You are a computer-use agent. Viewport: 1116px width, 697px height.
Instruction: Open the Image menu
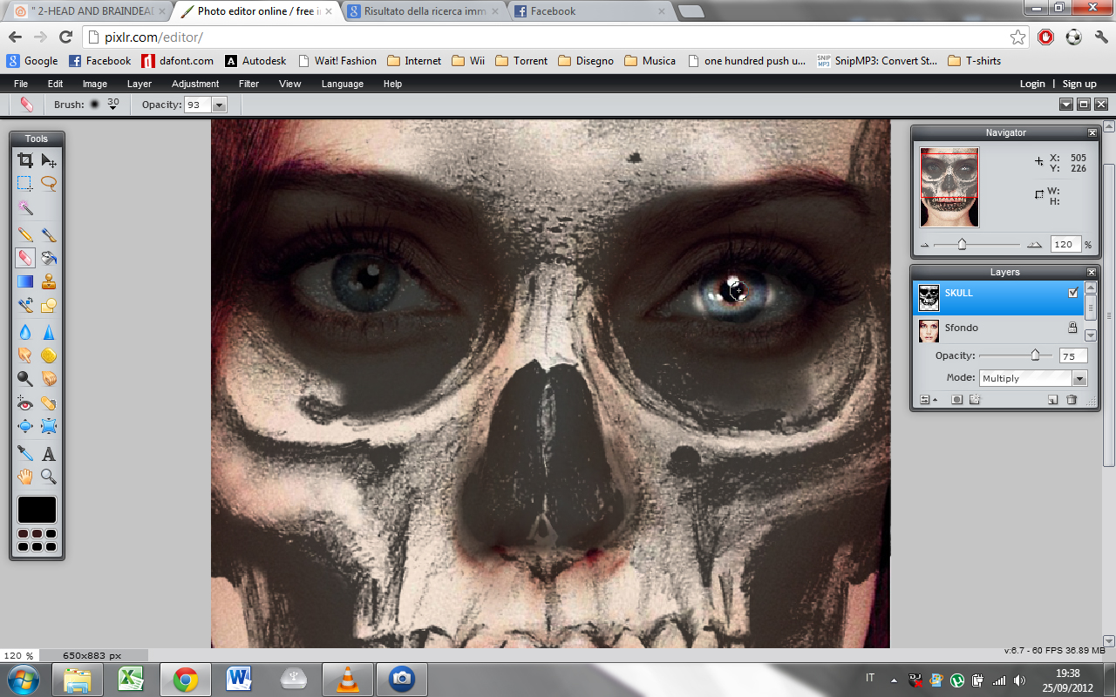[x=95, y=84]
